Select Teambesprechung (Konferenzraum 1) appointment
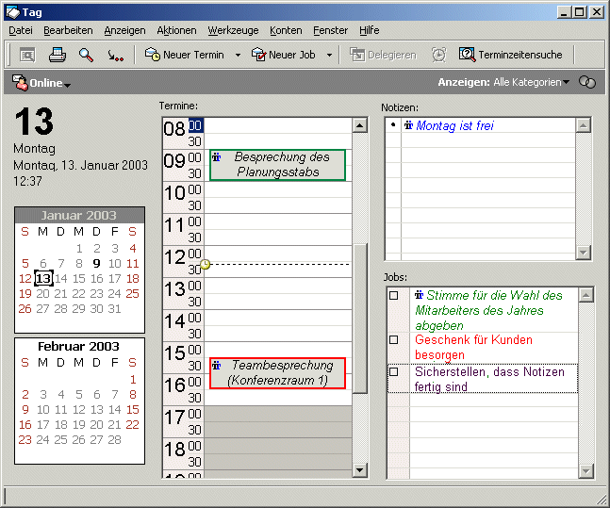The height and width of the screenshot is (508, 610). (x=278, y=373)
